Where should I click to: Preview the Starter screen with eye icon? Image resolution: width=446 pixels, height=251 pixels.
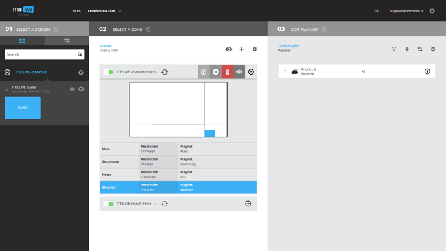229,49
